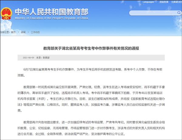
Task: Click the paragraph starting 教育部再次向各地提出要求
Action: (91, 128)
